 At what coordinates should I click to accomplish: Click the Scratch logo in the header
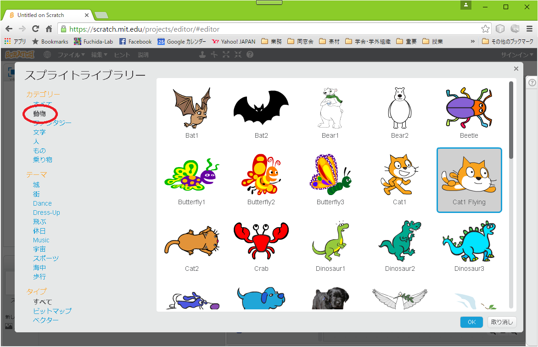click(x=20, y=55)
